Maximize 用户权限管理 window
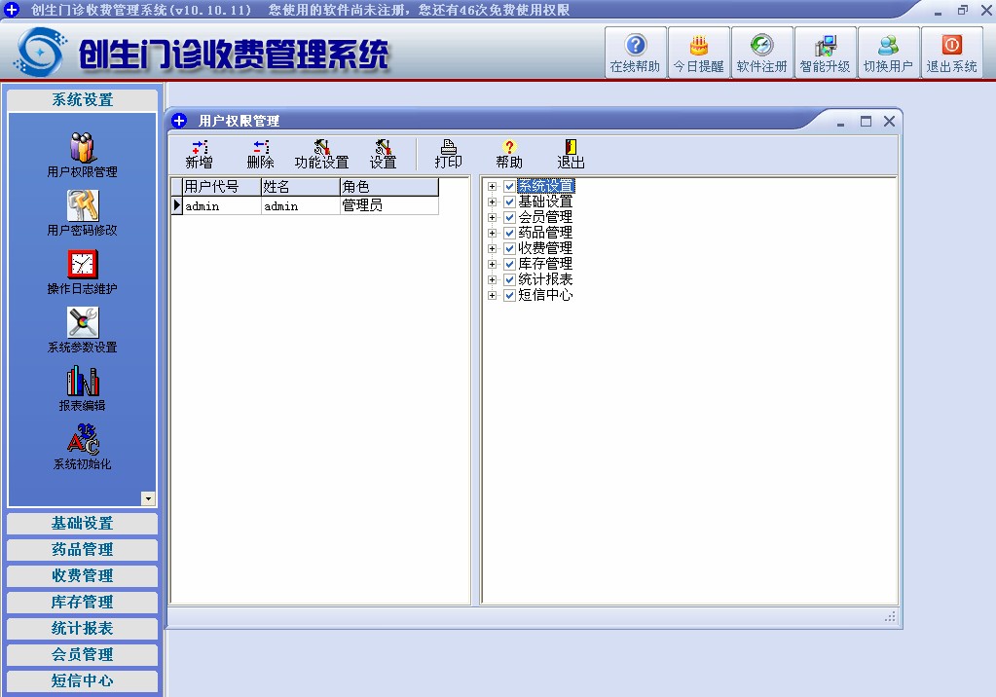This screenshot has height=697, width=996. coord(866,122)
